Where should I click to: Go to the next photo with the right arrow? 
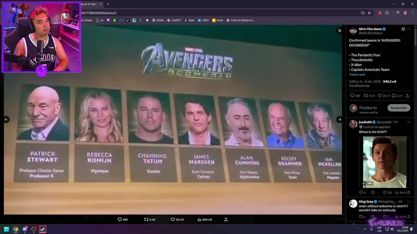(339, 120)
